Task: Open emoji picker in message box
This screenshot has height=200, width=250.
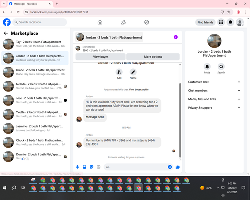Action: click(x=170, y=167)
